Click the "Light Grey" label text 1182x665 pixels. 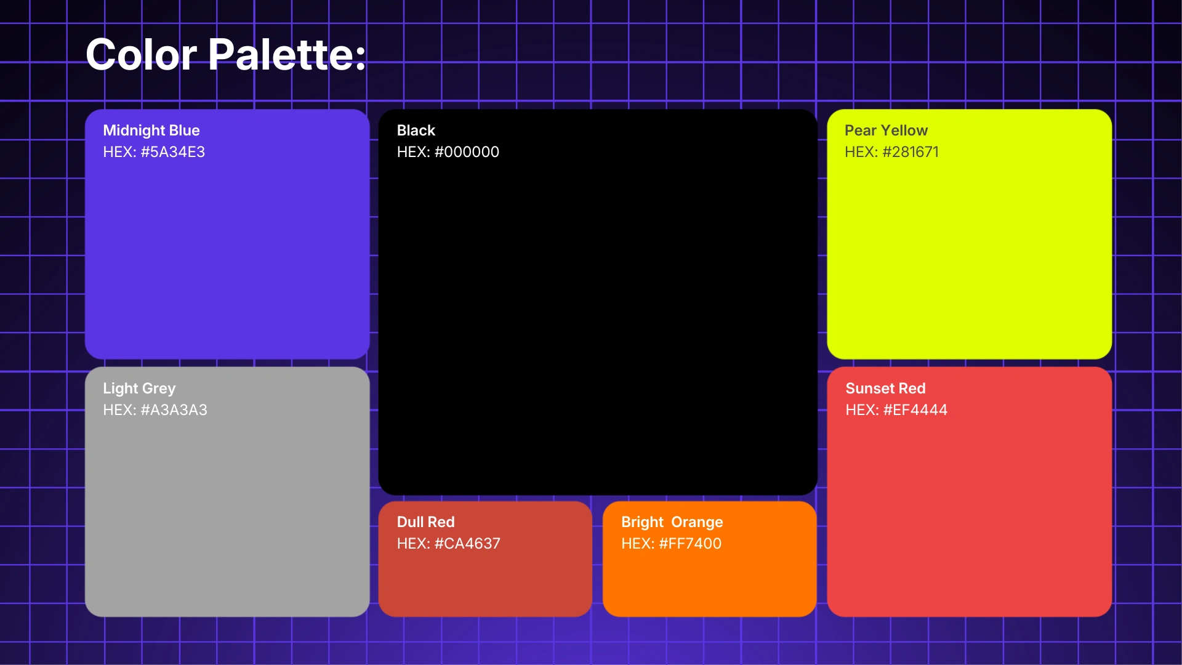139,389
